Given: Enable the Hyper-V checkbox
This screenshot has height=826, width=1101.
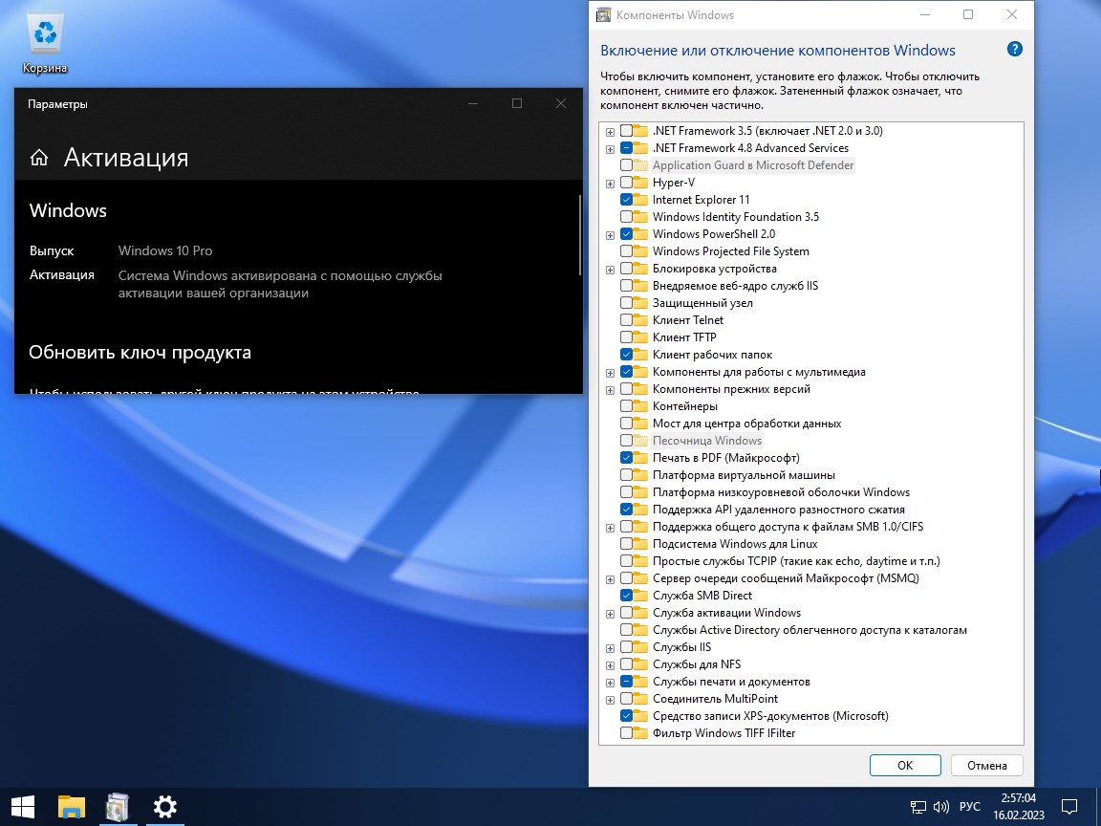Looking at the screenshot, I should click(626, 183).
